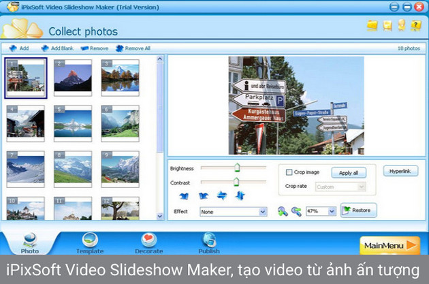Select photo thumbnail 1 with street signs
Screen dimensions: 429x284
coord(26,78)
